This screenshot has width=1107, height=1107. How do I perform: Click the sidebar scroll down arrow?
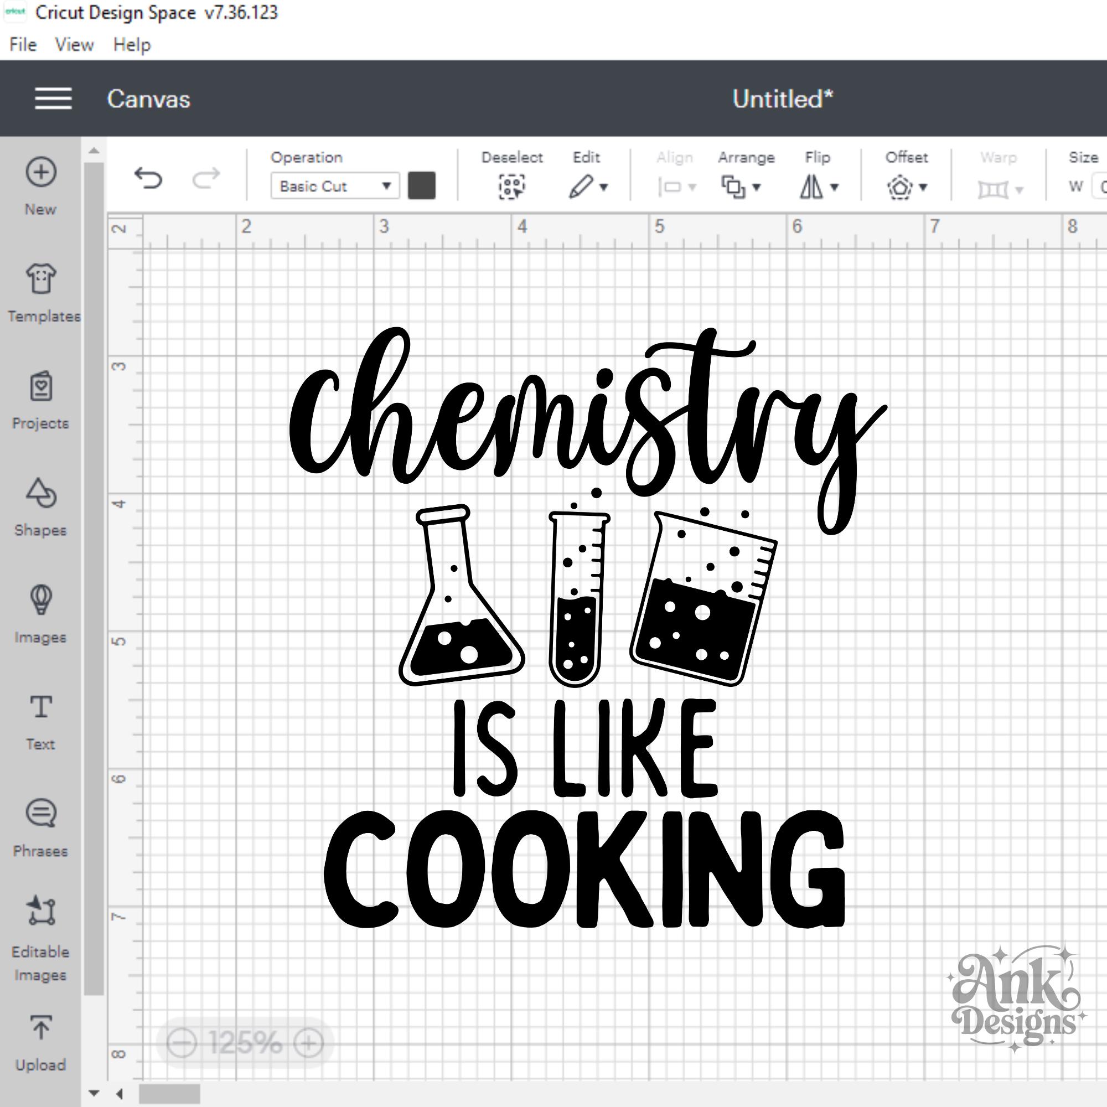(94, 1093)
